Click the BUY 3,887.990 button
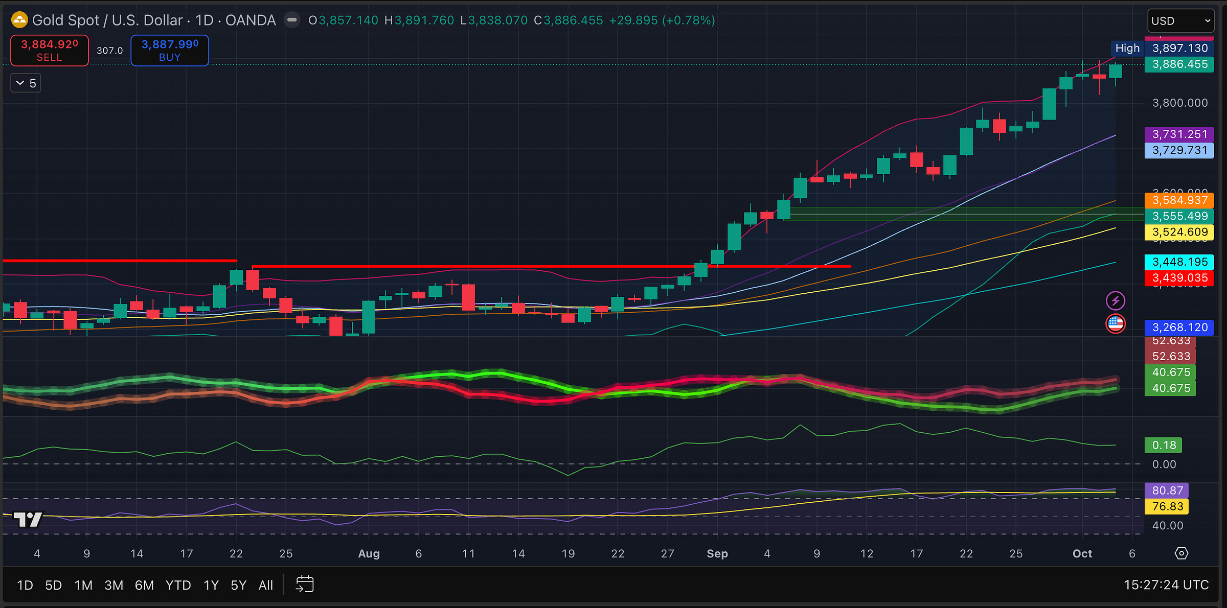This screenshot has height=608, width=1227. (170, 51)
